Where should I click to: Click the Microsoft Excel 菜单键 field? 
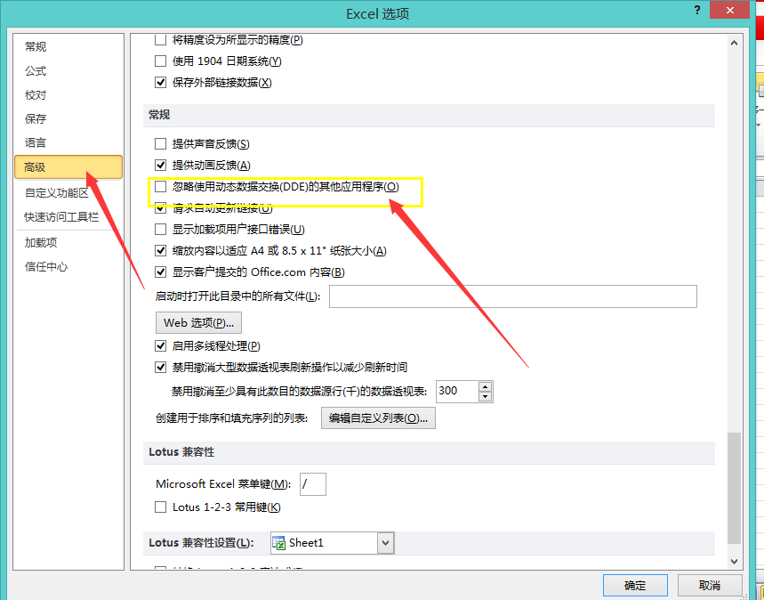[313, 484]
